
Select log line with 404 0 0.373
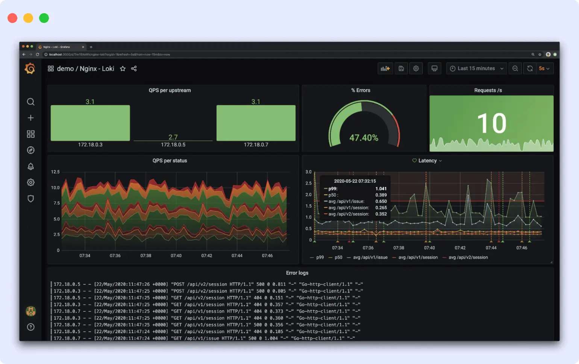206,311
